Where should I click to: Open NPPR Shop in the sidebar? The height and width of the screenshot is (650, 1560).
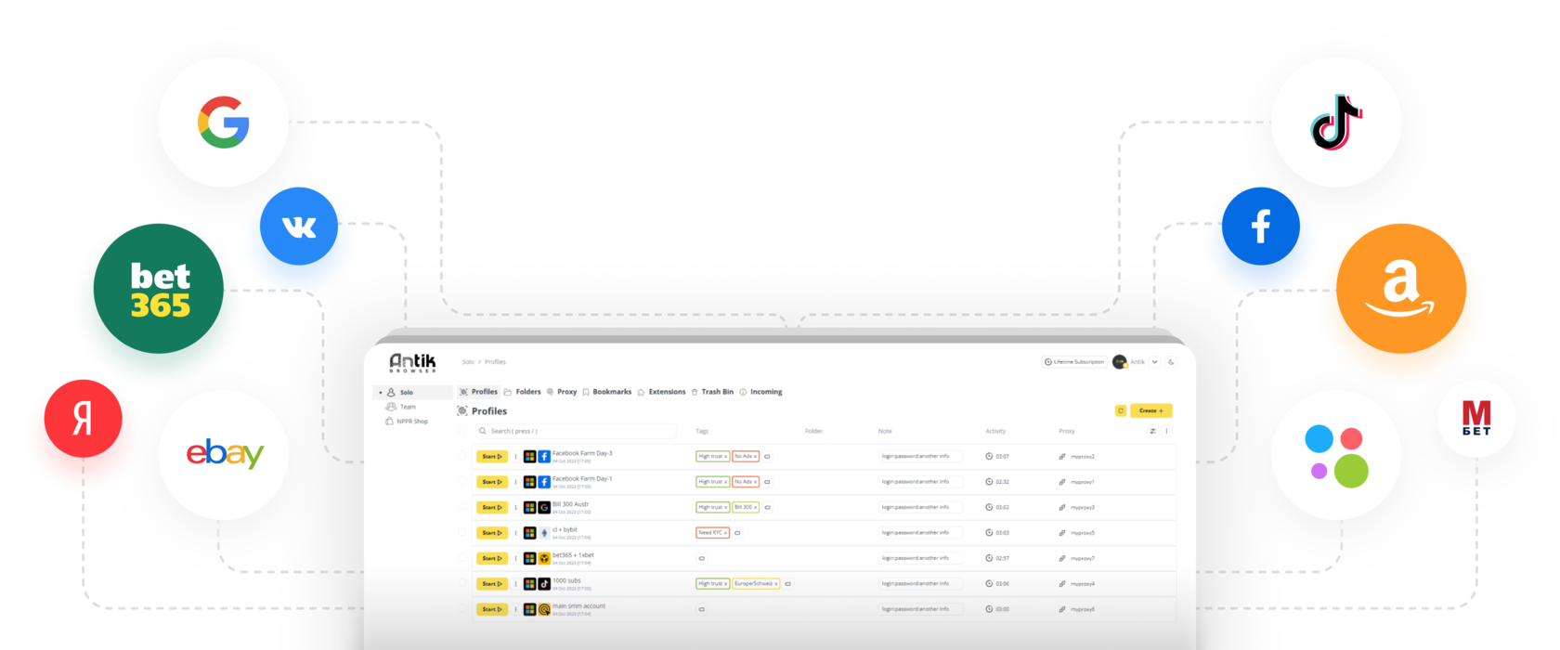(407, 422)
